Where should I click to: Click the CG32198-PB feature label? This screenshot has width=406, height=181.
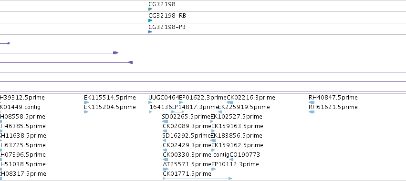coord(167,27)
